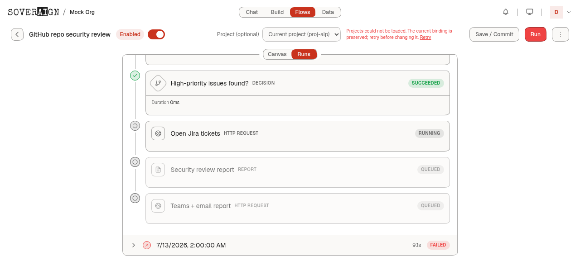Screen dimensions: 580x261
Task: Click the SOVERAIGN logo
Action: pos(34,12)
